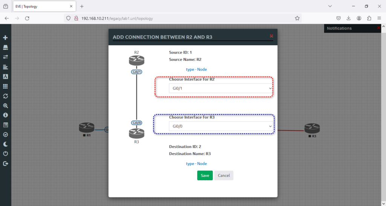Click the source 'type - Node' text

(x=196, y=69)
